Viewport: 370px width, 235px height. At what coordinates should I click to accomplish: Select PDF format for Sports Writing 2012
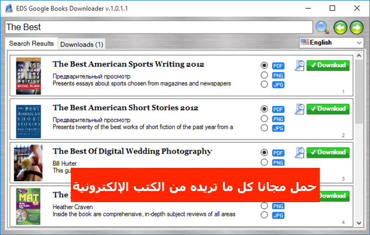click(264, 65)
